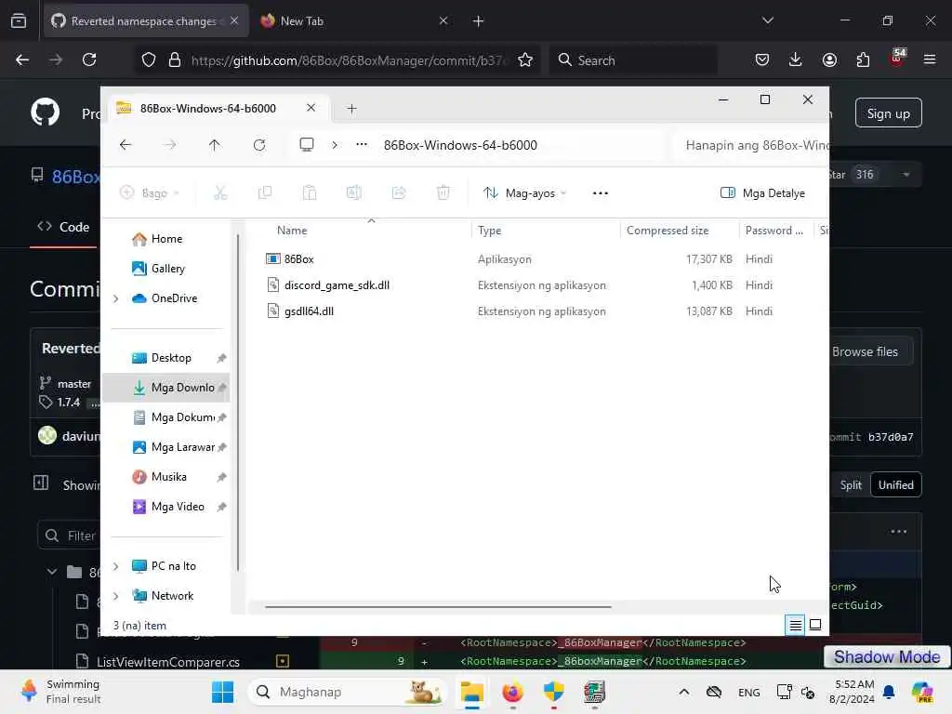This screenshot has width=952, height=714.
Task: Sort by Compressed size column header
Action: point(668,231)
